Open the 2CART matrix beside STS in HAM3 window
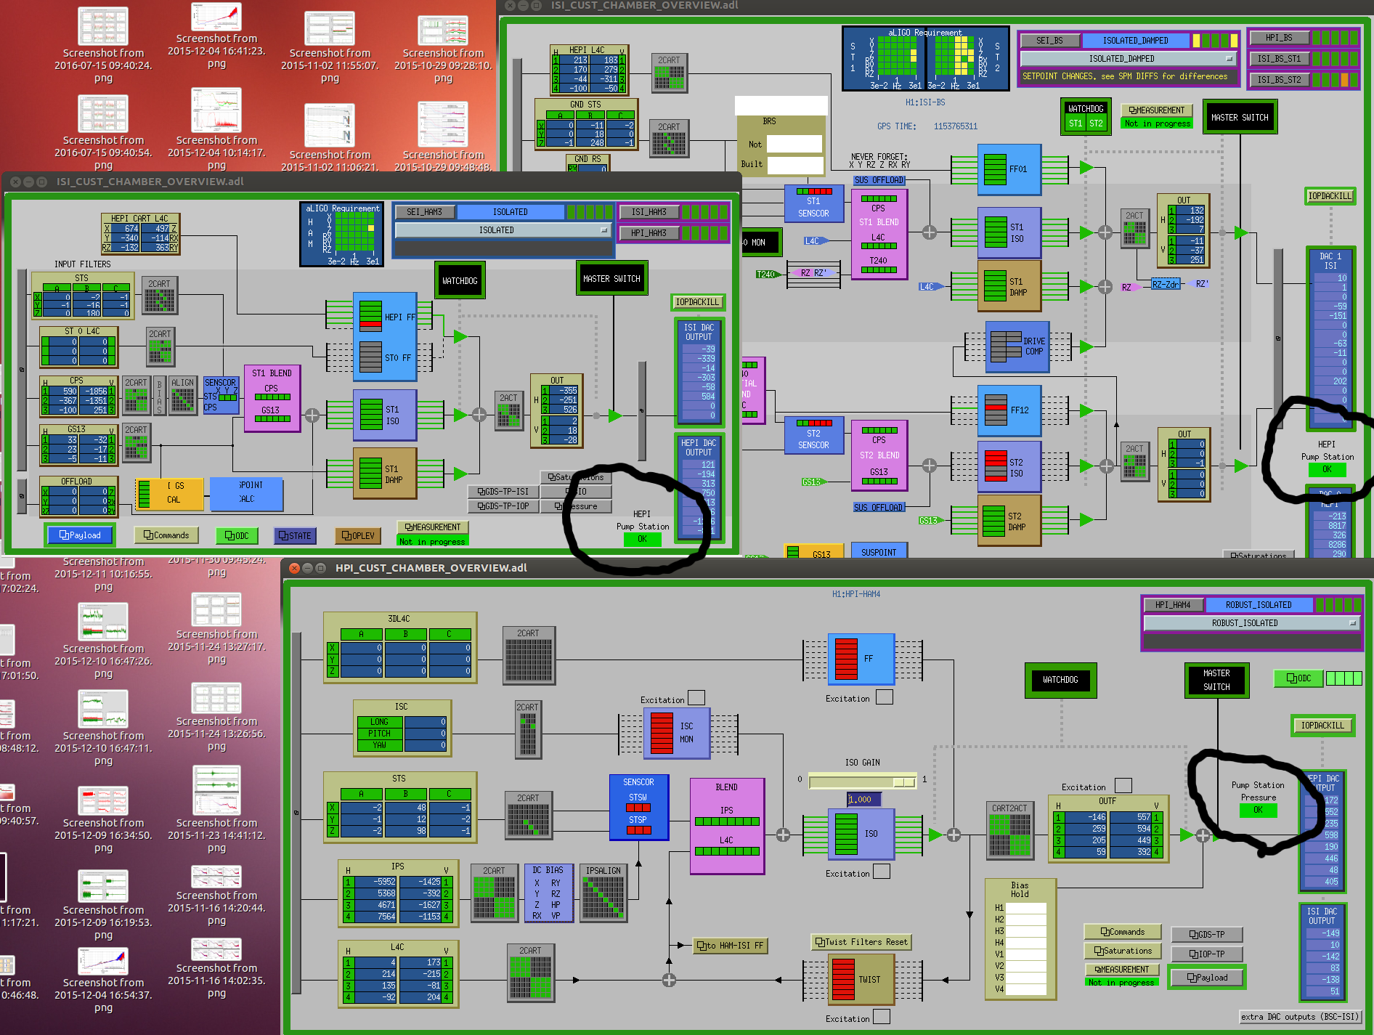 click(x=159, y=295)
